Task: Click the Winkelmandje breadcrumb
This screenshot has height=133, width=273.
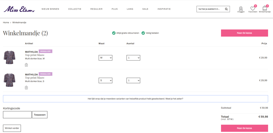Action: pyautogui.click(x=19, y=23)
